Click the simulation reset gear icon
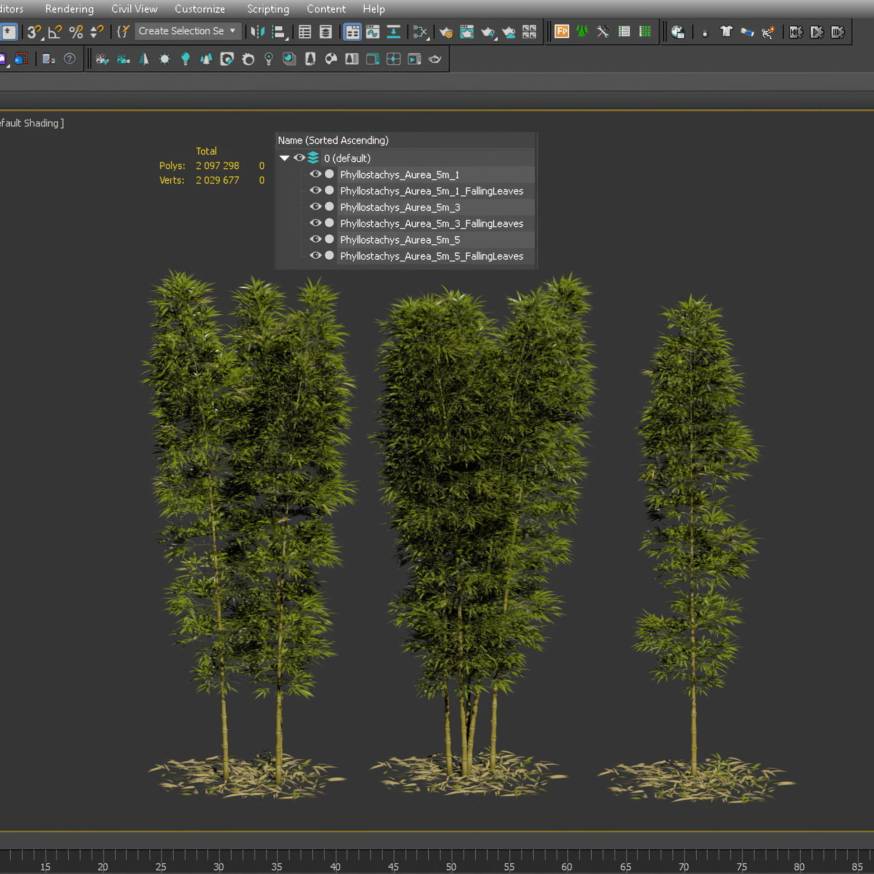 (x=796, y=32)
